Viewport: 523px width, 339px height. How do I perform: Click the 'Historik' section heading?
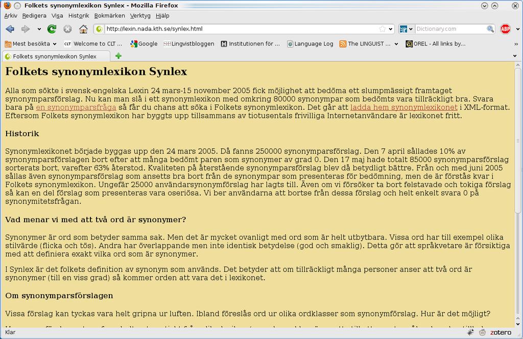point(22,134)
